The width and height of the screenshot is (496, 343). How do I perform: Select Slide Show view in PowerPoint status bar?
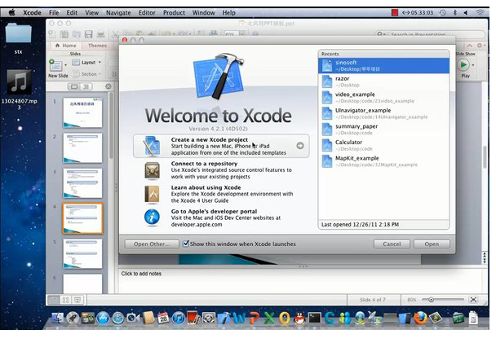coord(77,300)
